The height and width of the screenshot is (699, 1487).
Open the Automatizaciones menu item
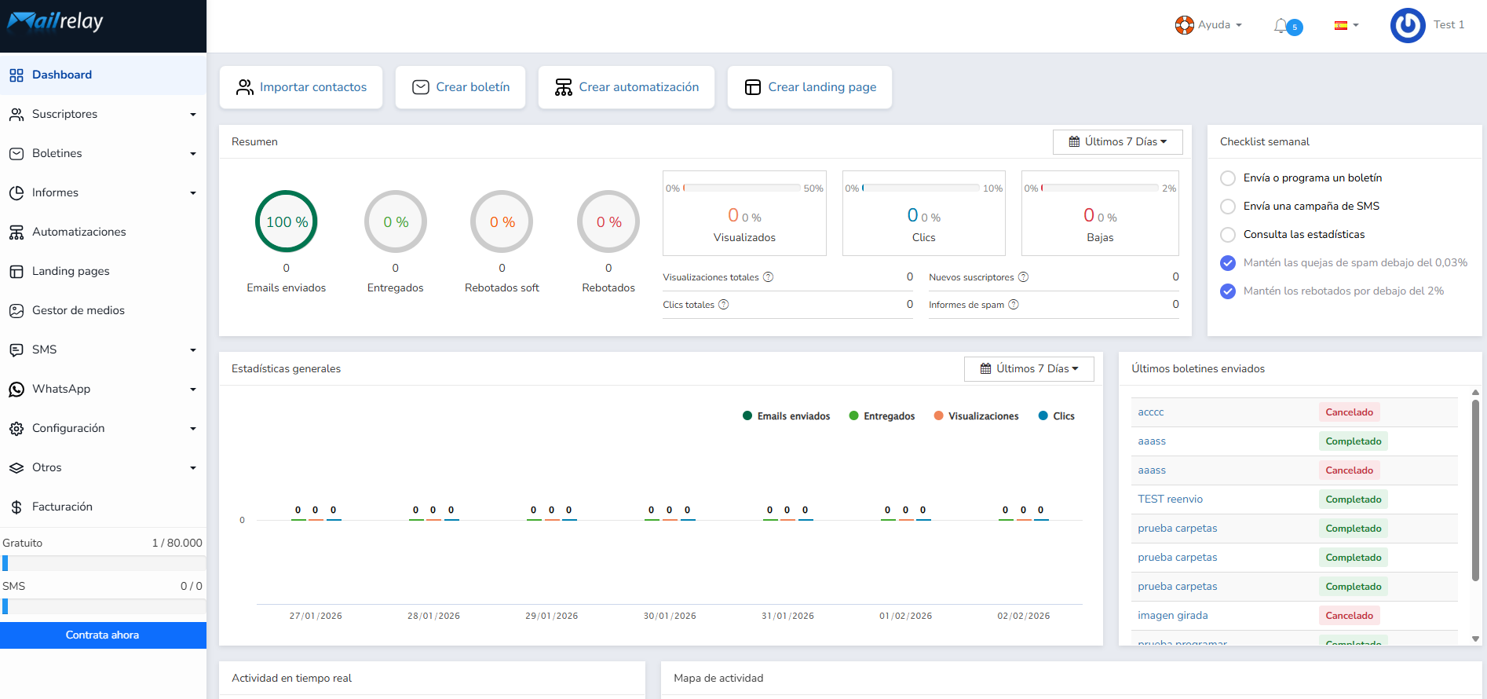pos(103,232)
